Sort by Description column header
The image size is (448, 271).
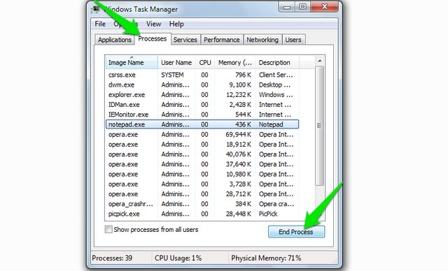click(x=277, y=62)
